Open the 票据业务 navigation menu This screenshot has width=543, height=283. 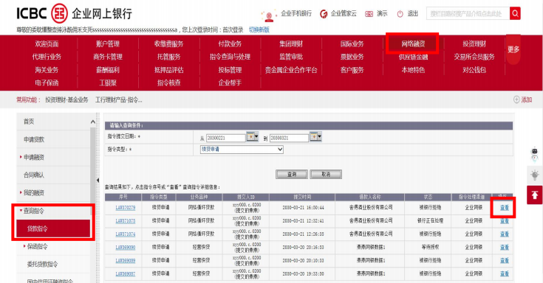point(352,57)
